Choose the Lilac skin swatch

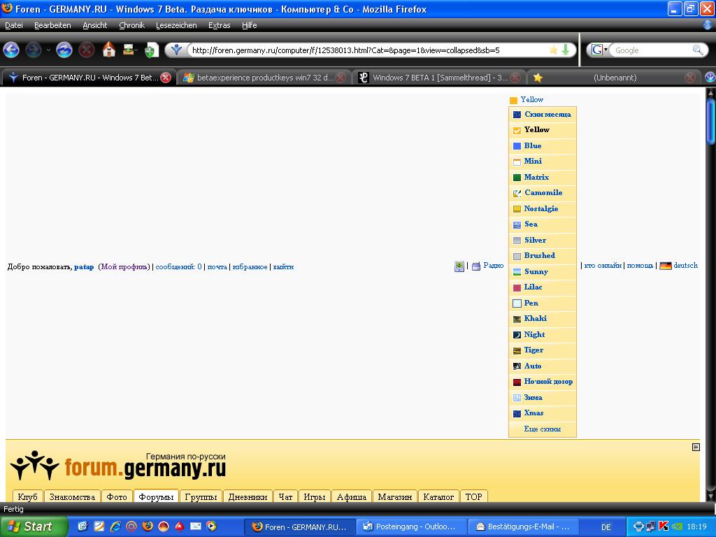click(517, 287)
